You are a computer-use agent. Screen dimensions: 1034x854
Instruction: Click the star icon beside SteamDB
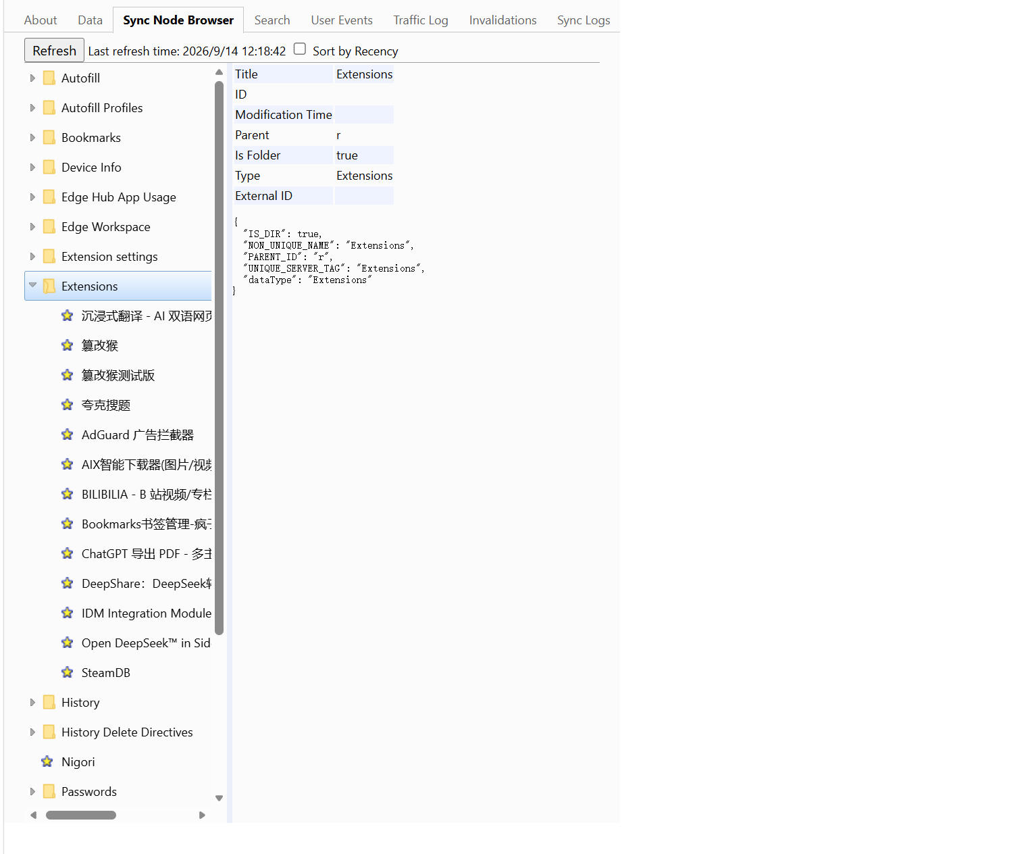coord(67,672)
